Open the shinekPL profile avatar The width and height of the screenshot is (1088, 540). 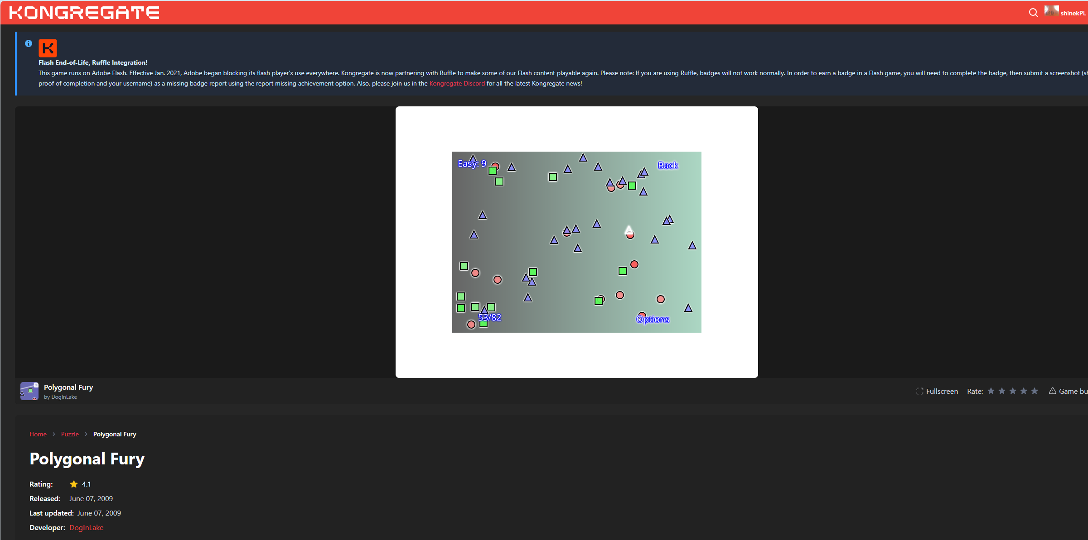click(1051, 11)
